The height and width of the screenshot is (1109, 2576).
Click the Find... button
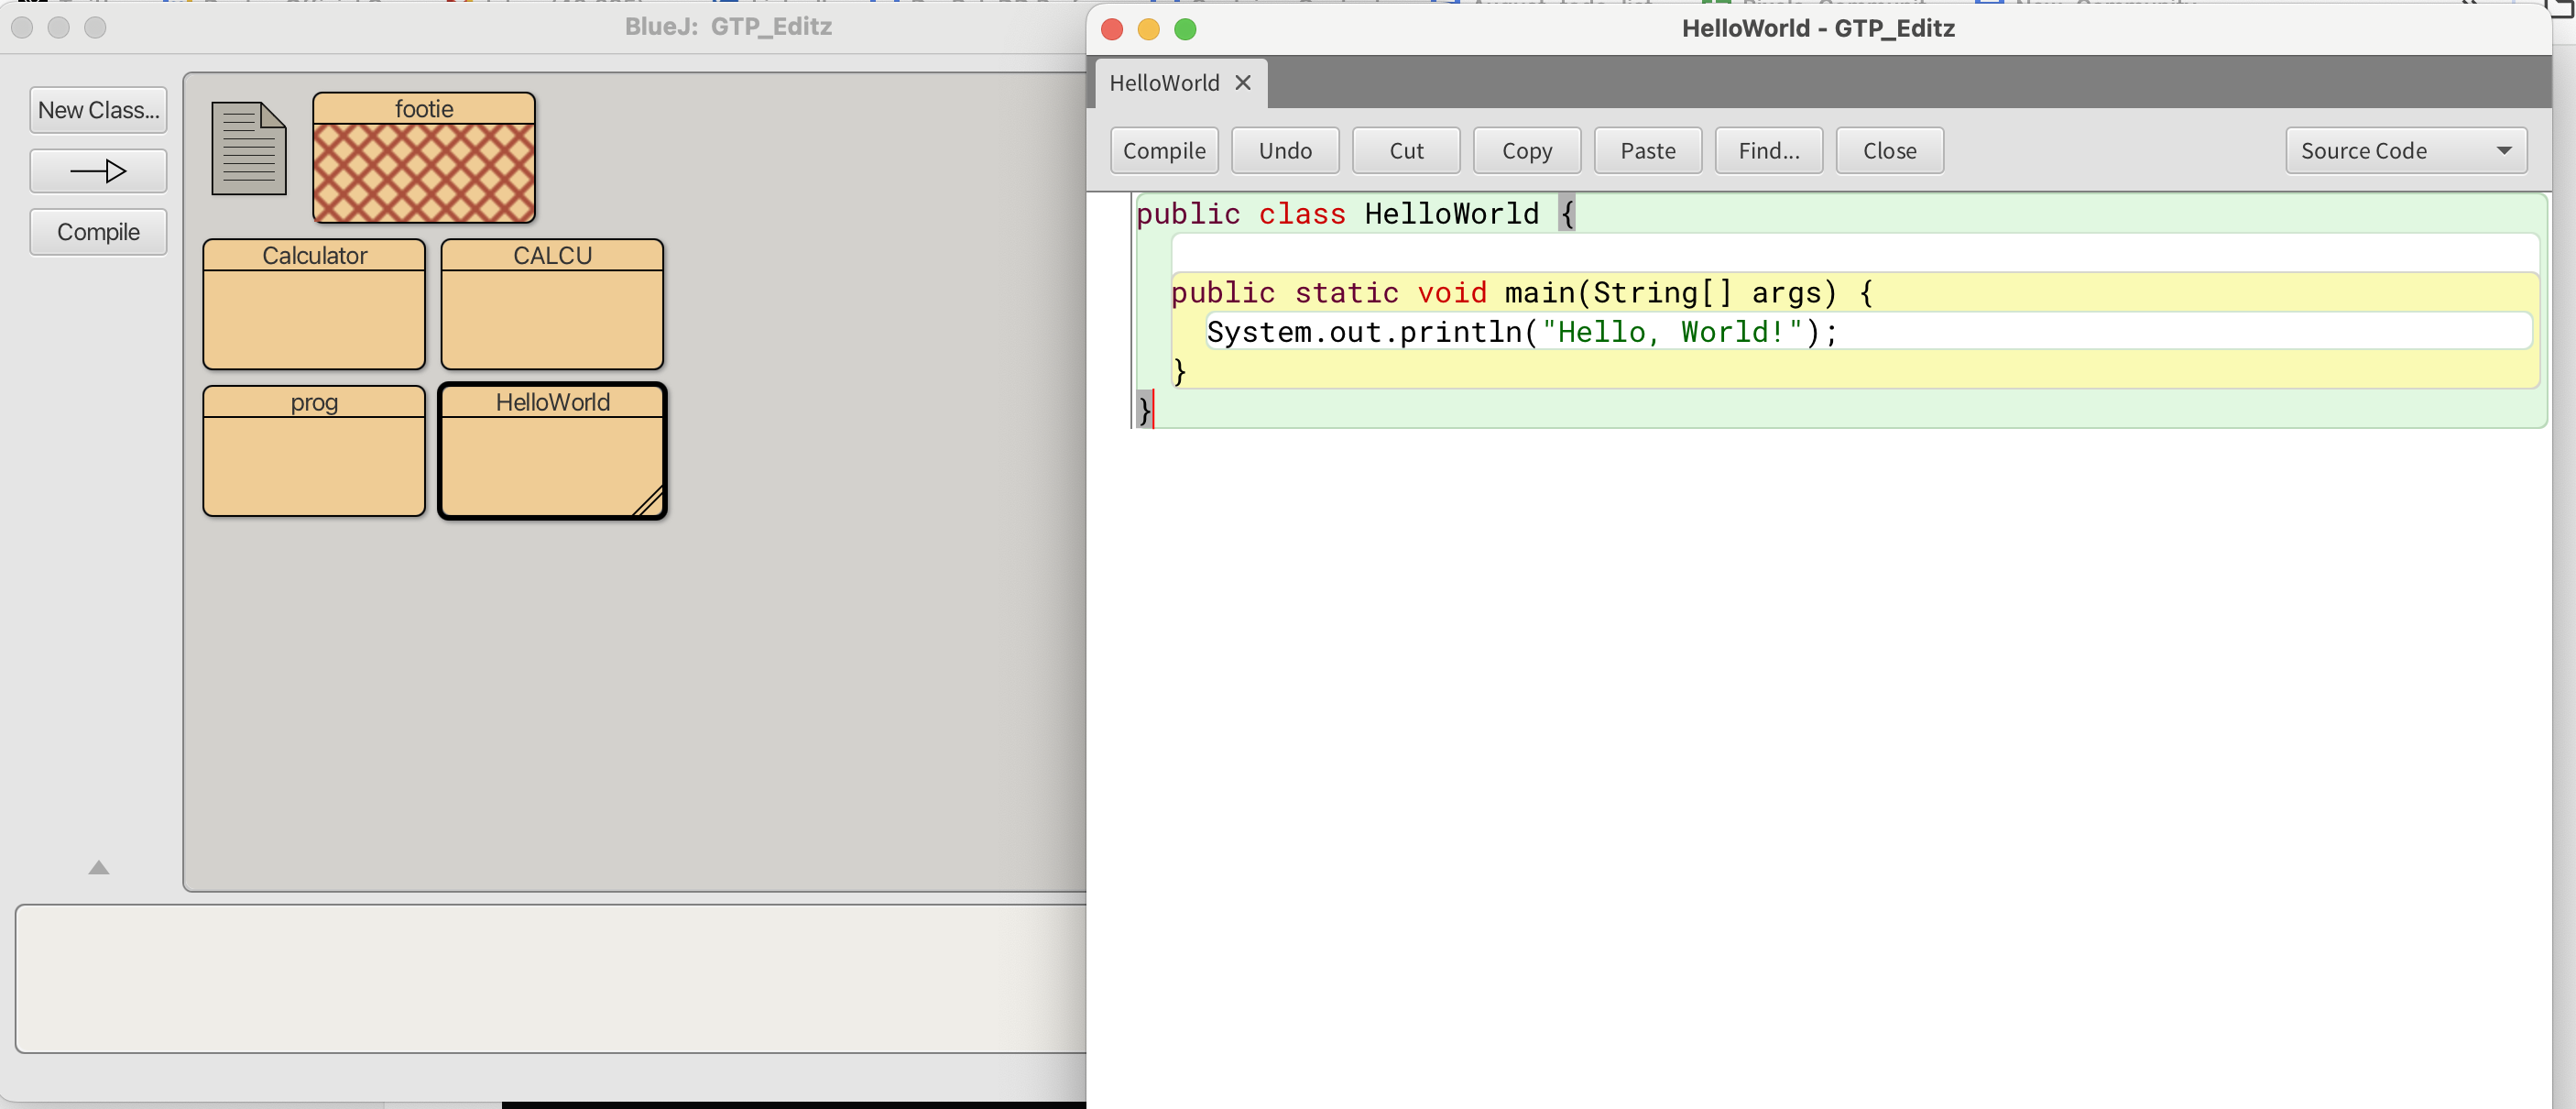(1768, 151)
